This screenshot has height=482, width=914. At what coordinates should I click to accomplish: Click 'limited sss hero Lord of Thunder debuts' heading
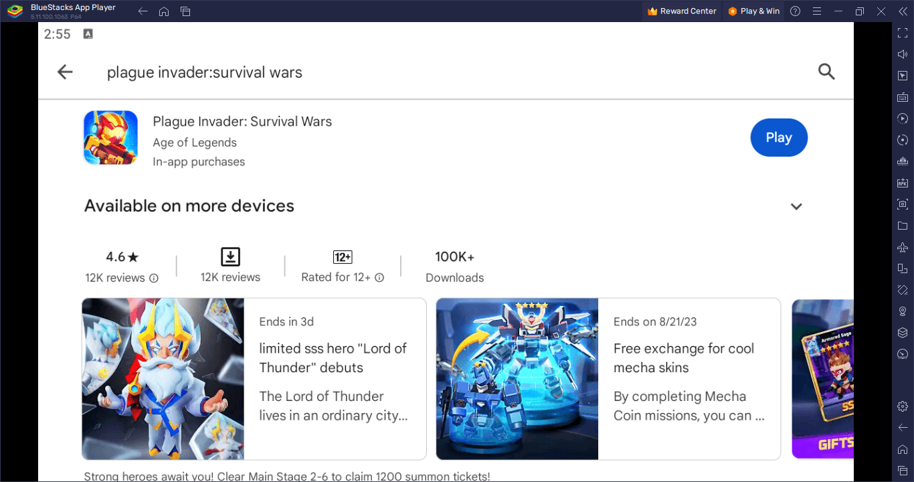pyautogui.click(x=333, y=358)
